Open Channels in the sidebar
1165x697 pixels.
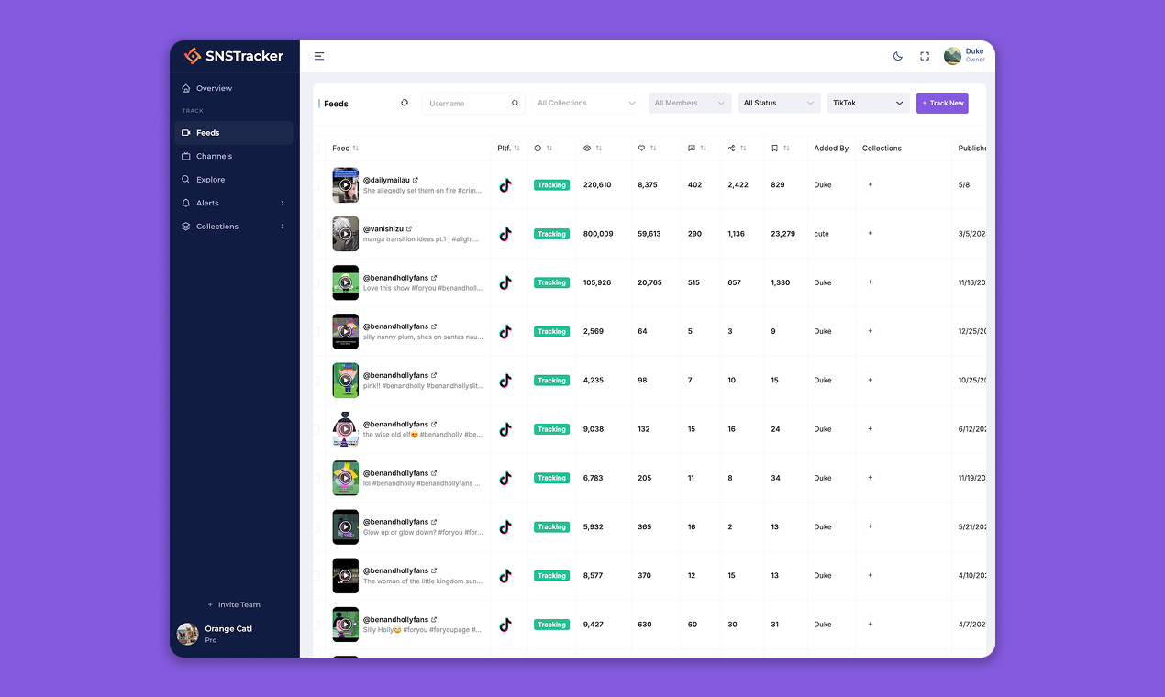pyautogui.click(x=233, y=156)
